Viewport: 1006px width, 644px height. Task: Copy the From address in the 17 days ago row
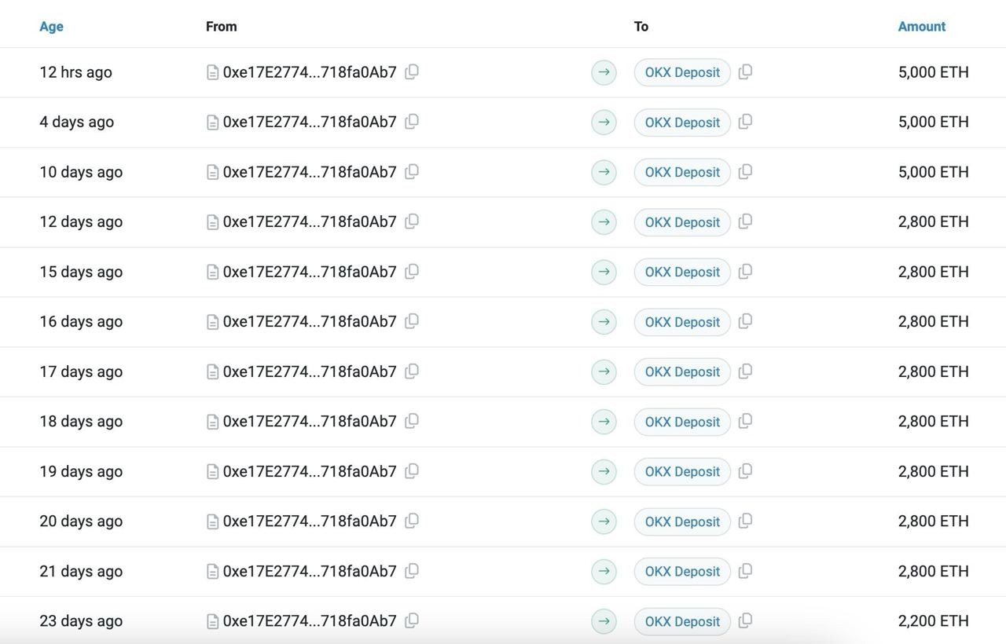click(x=411, y=371)
